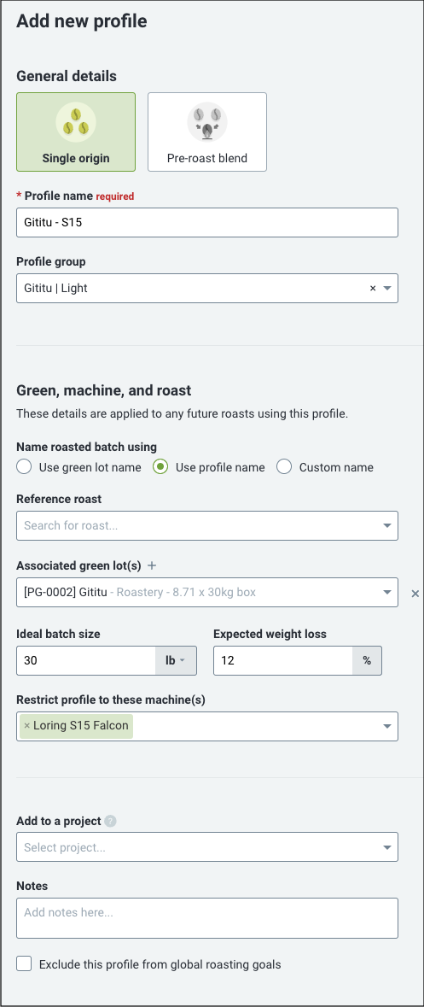Expand the Select project dropdown
The height and width of the screenshot is (1007, 424).
pyautogui.click(x=207, y=847)
